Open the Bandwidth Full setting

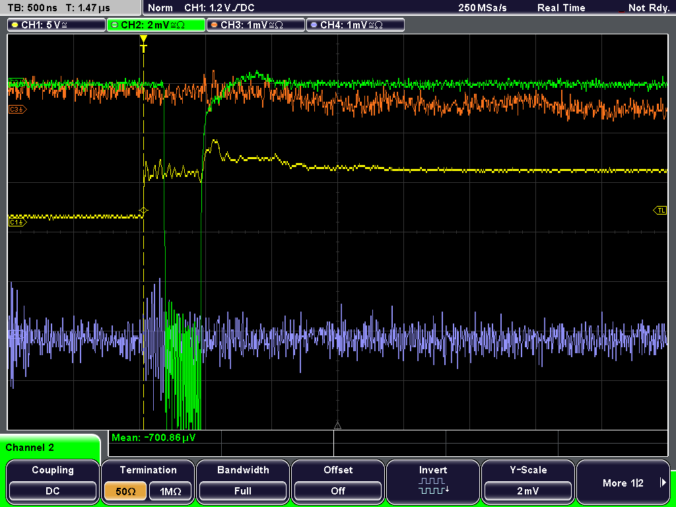(x=243, y=481)
